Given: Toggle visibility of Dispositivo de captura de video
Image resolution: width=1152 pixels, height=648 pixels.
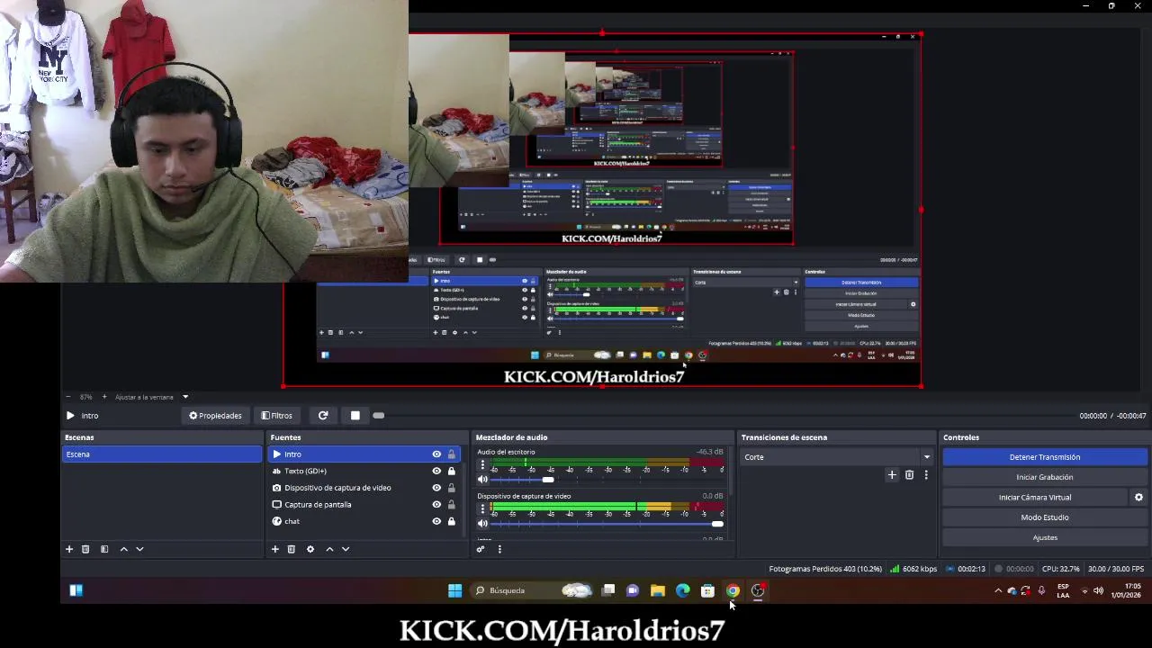Looking at the screenshot, I should pos(436,488).
